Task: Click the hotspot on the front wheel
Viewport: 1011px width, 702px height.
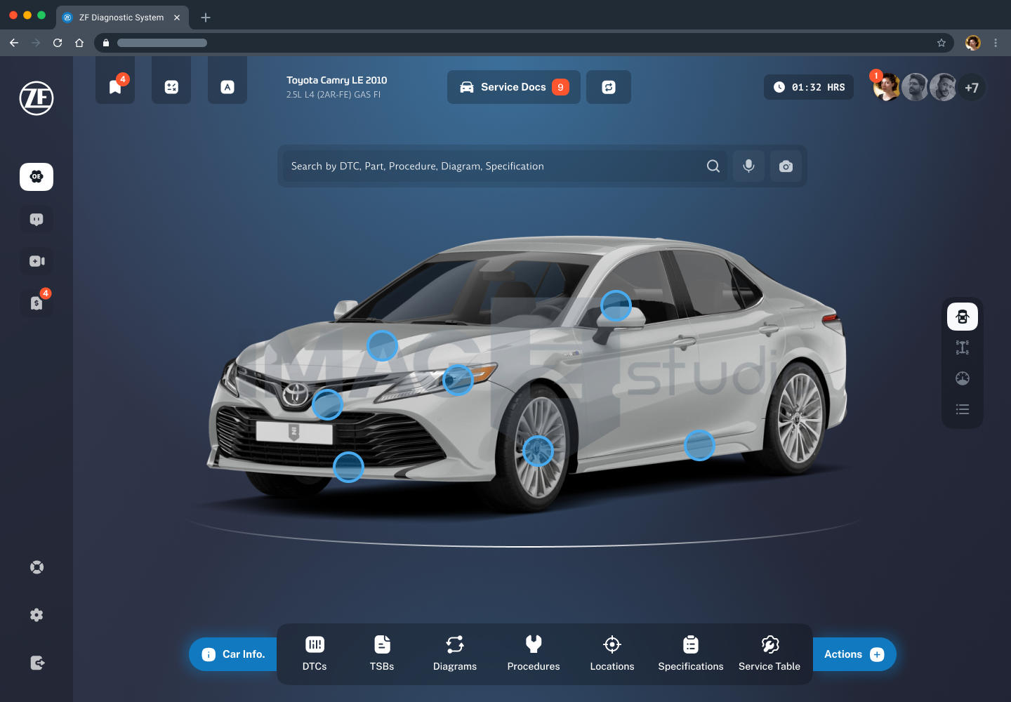Action: point(538,451)
